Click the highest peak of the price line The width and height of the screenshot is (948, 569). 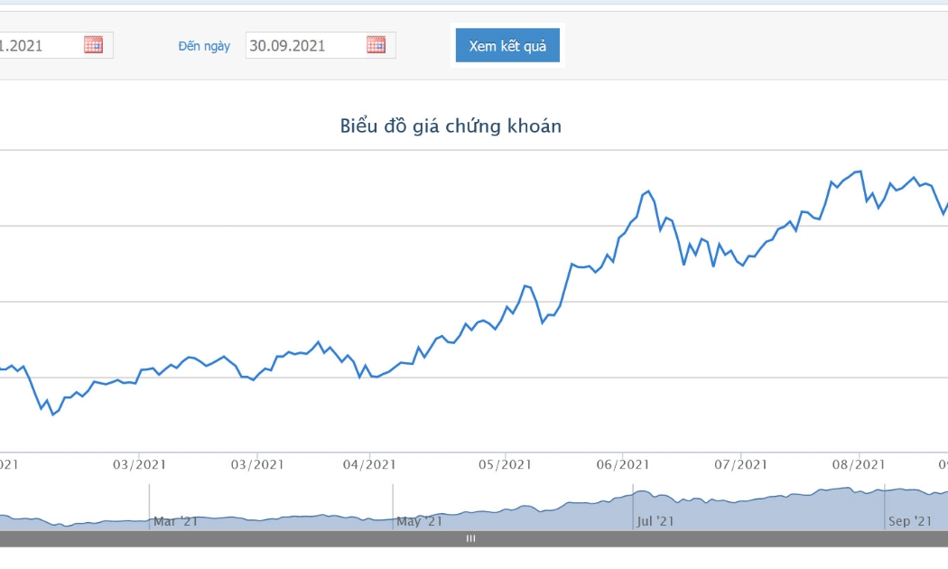tap(860, 172)
